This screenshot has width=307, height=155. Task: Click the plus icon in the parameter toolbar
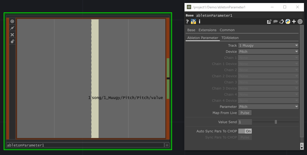tap(294, 21)
